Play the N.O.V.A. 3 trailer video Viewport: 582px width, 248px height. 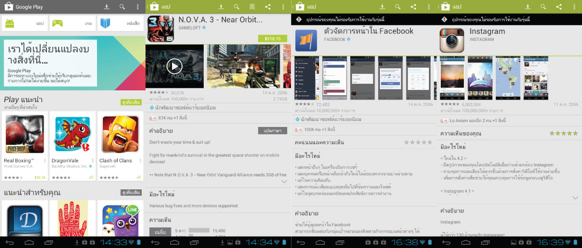(175, 66)
